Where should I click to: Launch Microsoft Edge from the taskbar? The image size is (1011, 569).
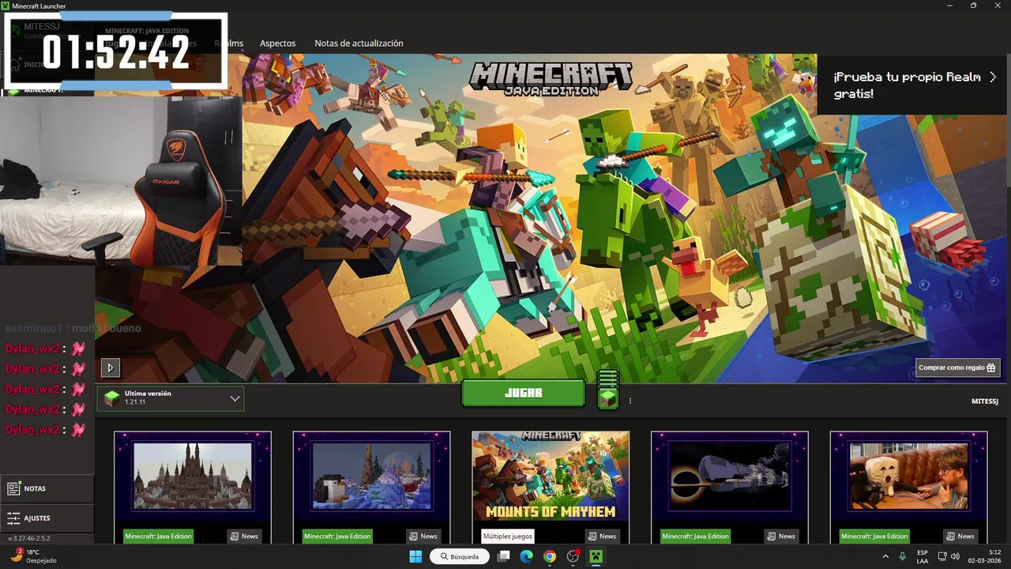[527, 556]
